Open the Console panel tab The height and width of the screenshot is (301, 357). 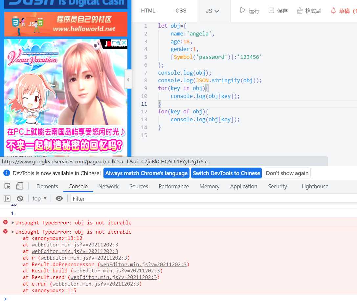(78, 186)
